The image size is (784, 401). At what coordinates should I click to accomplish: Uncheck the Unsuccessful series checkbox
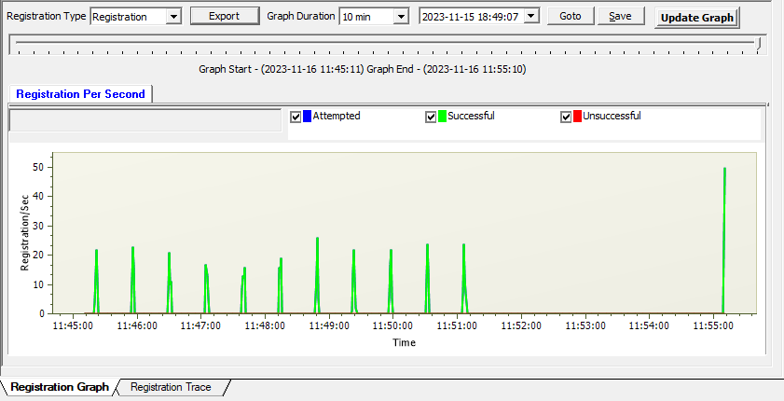click(566, 117)
